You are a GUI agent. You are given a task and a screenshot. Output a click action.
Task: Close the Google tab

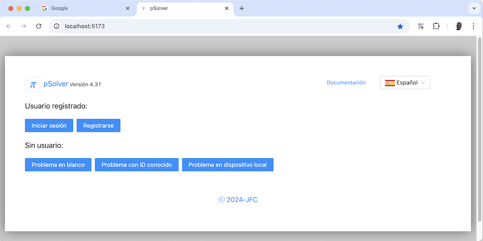point(128,9)
